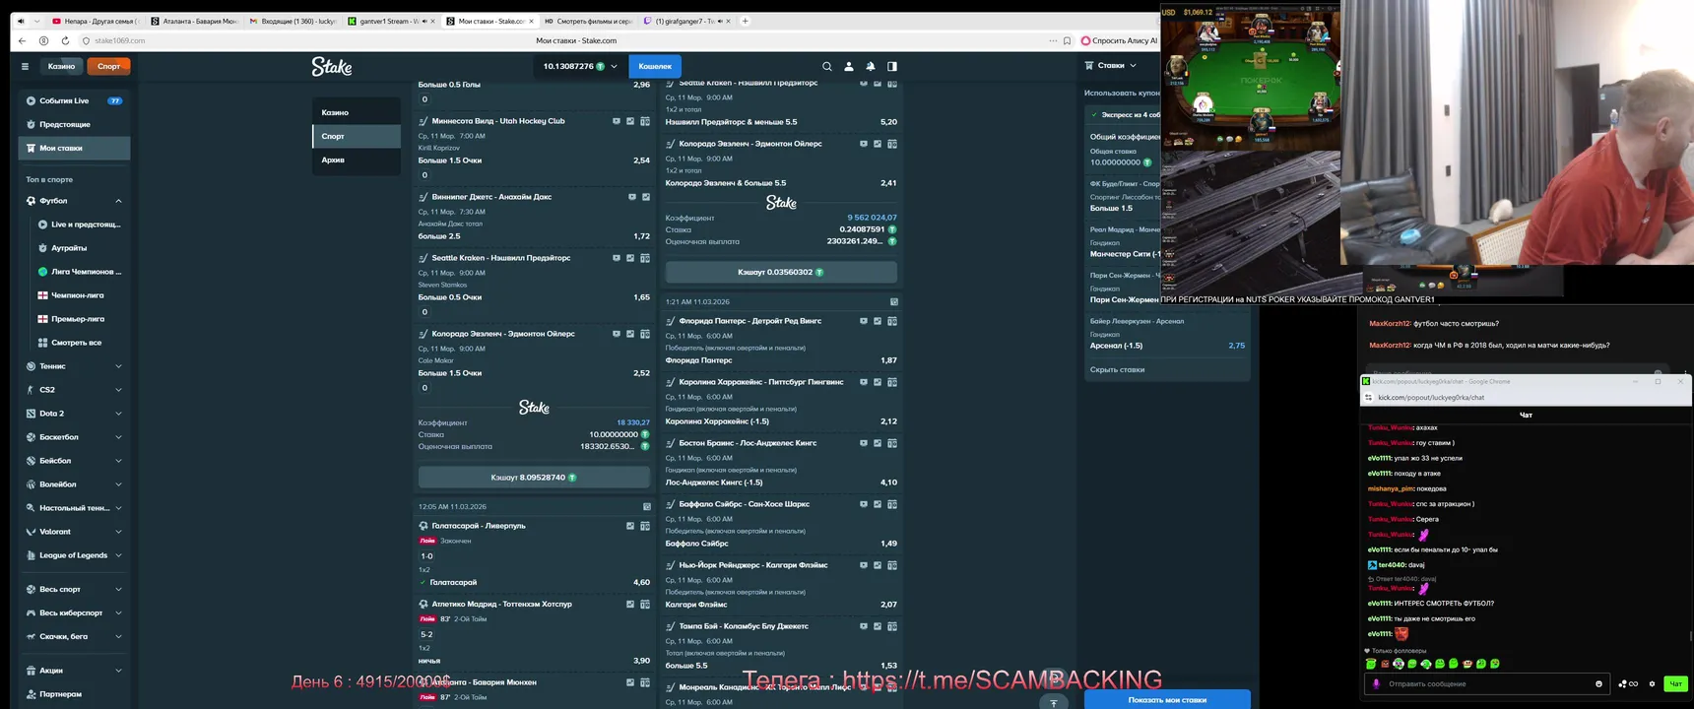Close the Мои ставки Stake.com tab
Image resolution: width=1694 pixels, height=709 pixels.
pos(532,21)
